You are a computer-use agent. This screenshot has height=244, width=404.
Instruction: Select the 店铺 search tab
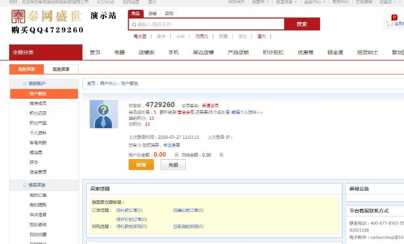click(152, 13)
